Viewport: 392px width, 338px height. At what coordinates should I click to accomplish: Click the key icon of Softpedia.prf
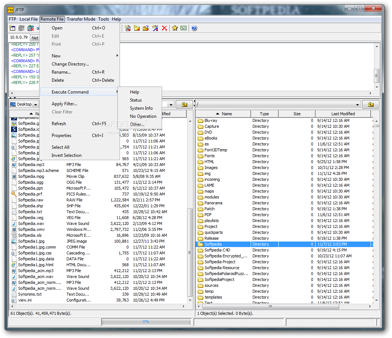14,194
